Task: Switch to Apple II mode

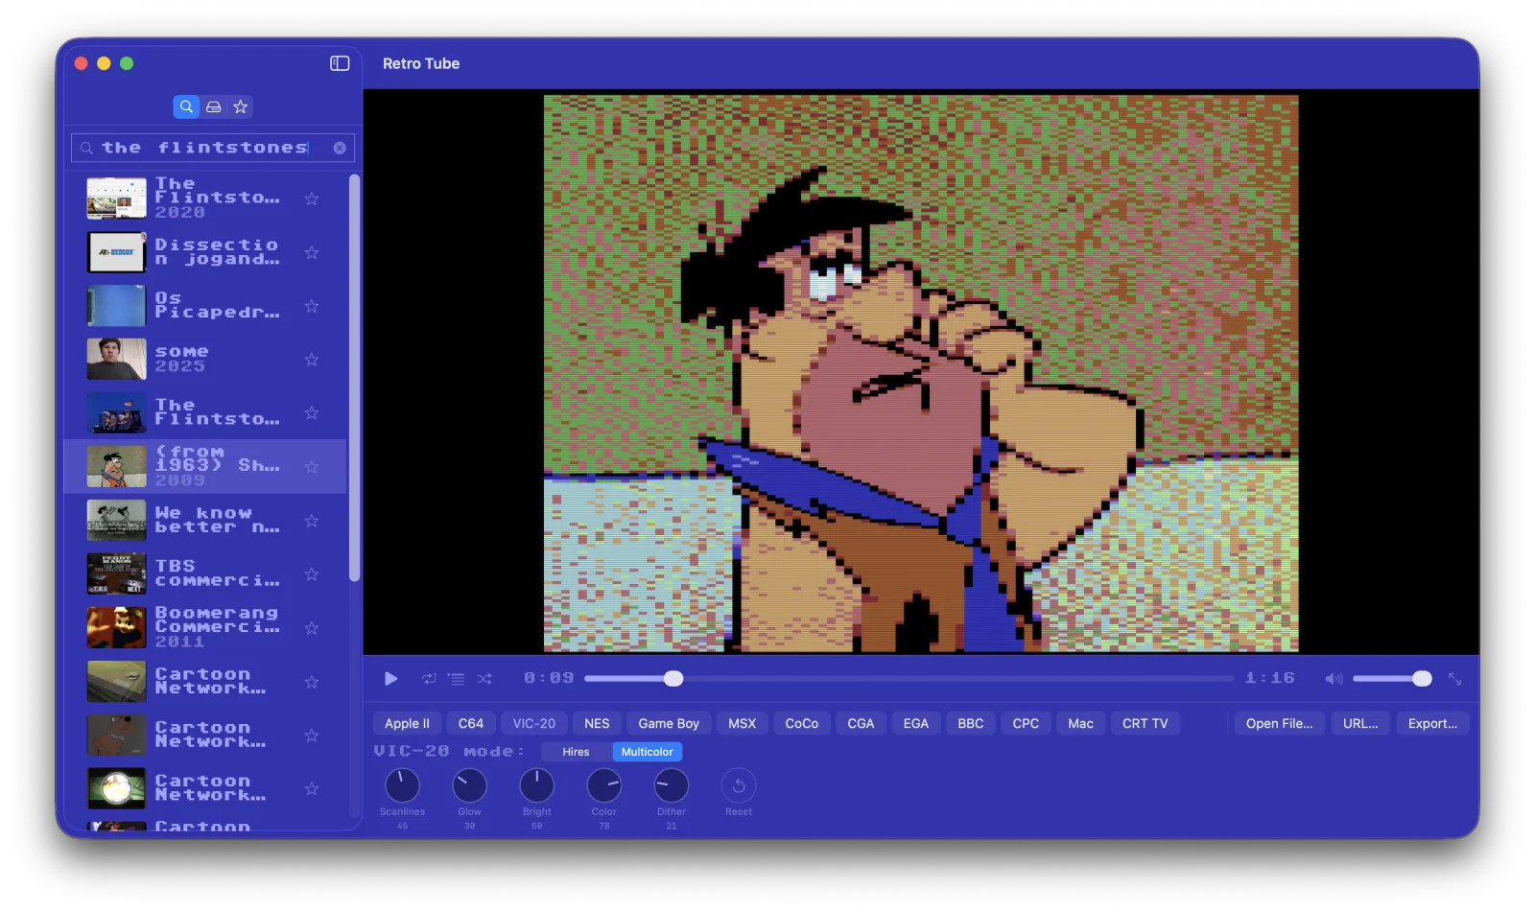Action: [407, 723]
